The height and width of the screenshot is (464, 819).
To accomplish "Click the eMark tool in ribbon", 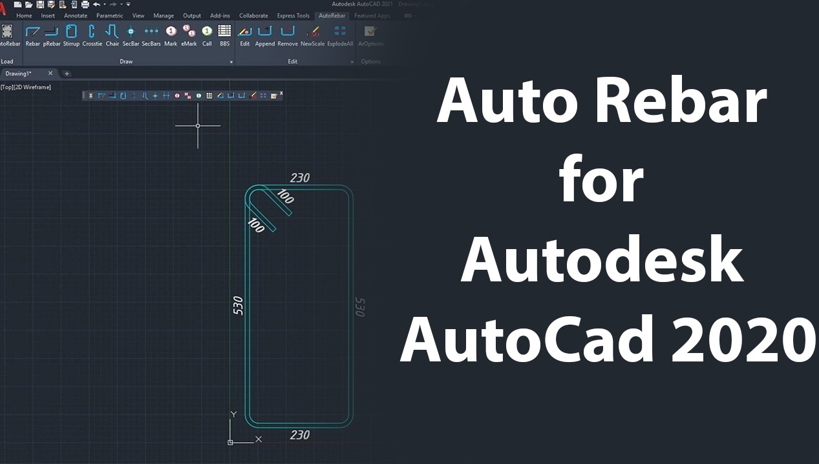I will click(x=189, y=36).
